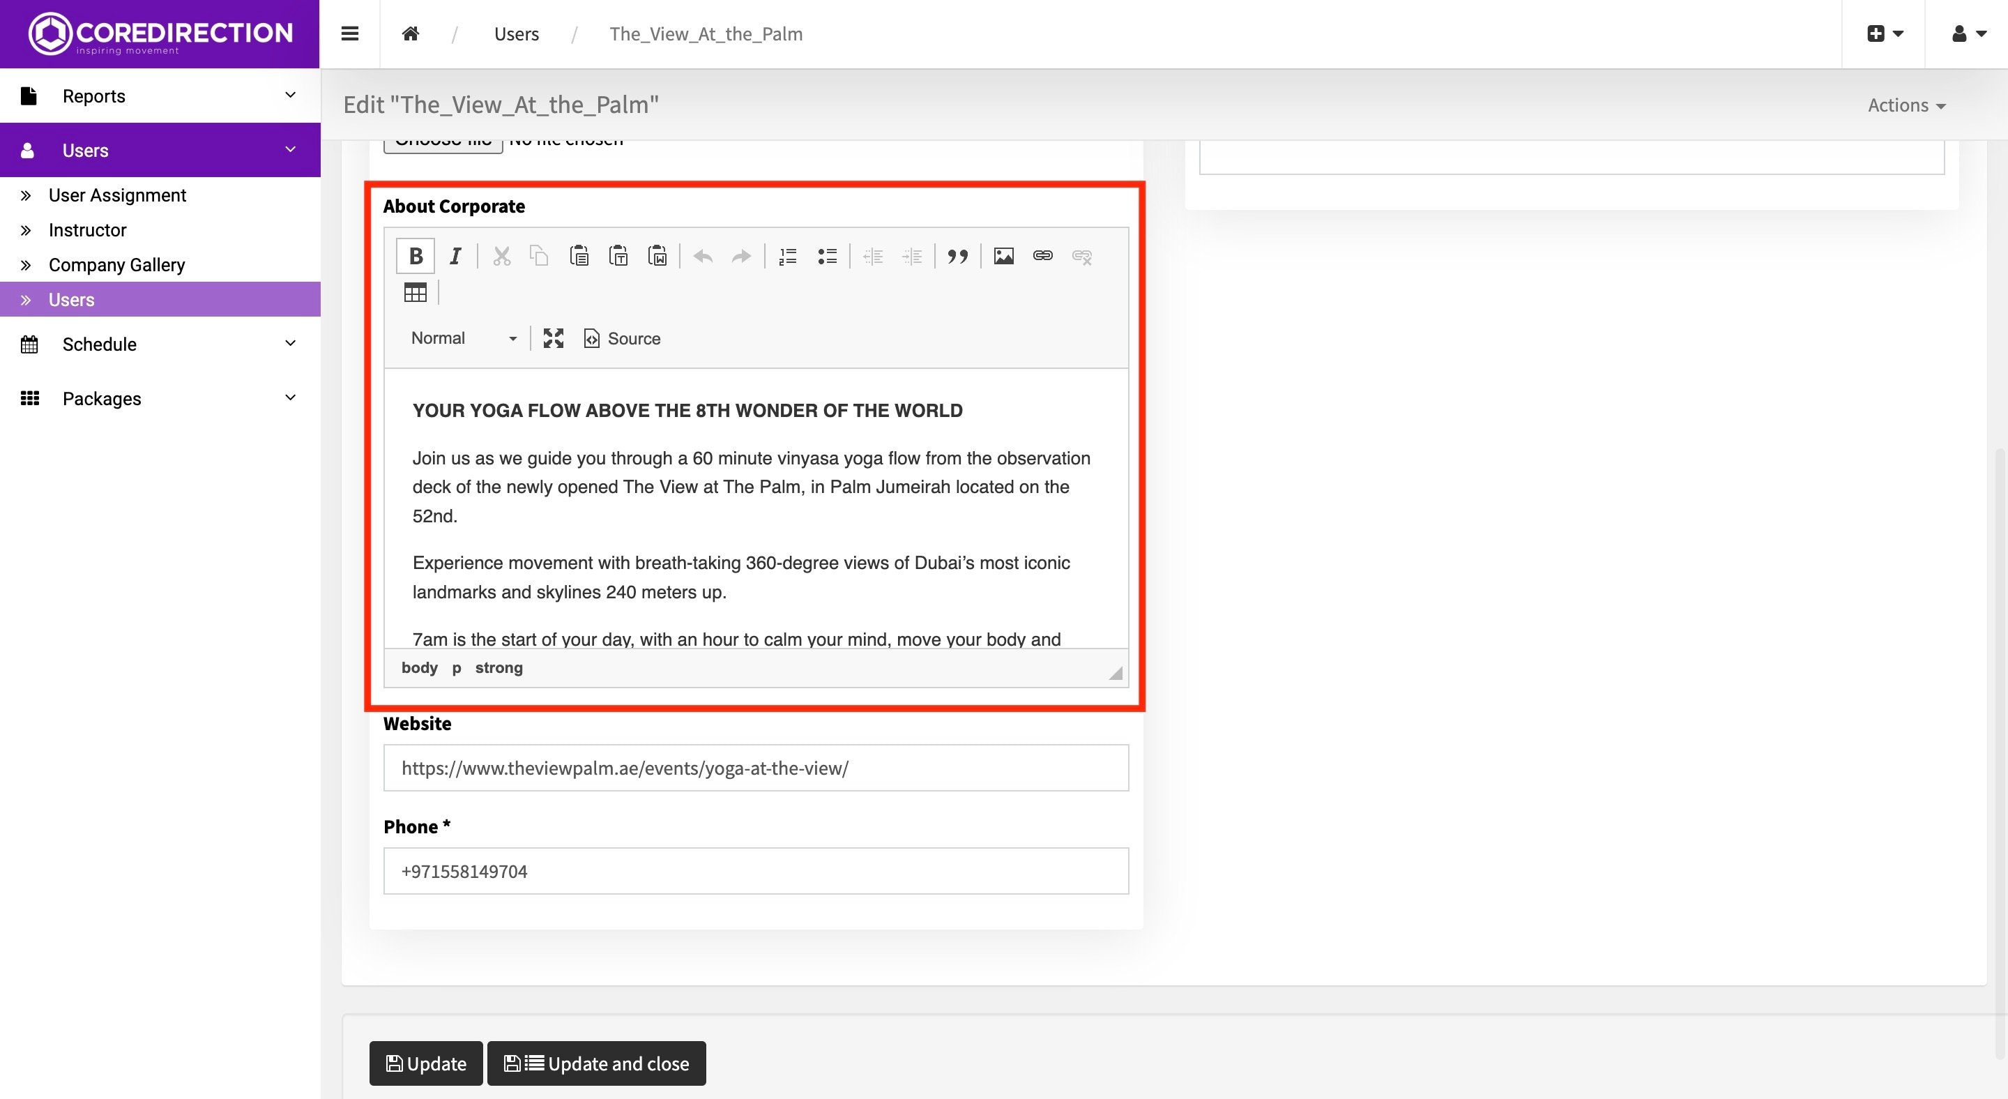Maximize the editor with fullscreen icon
This screenshot has width=2008, height=1099.
click(x=554, y=338)
